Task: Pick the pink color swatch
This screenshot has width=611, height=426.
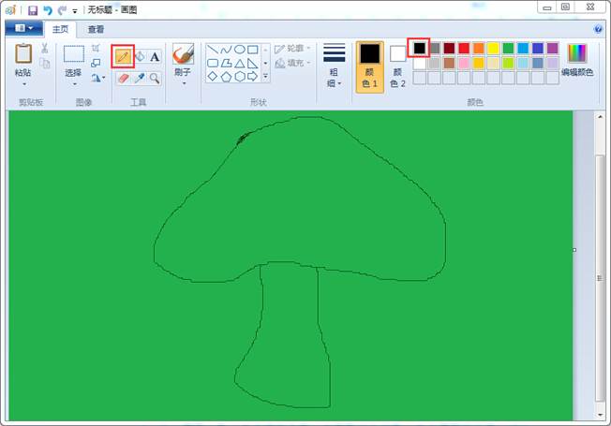Action: click(464, 63)
